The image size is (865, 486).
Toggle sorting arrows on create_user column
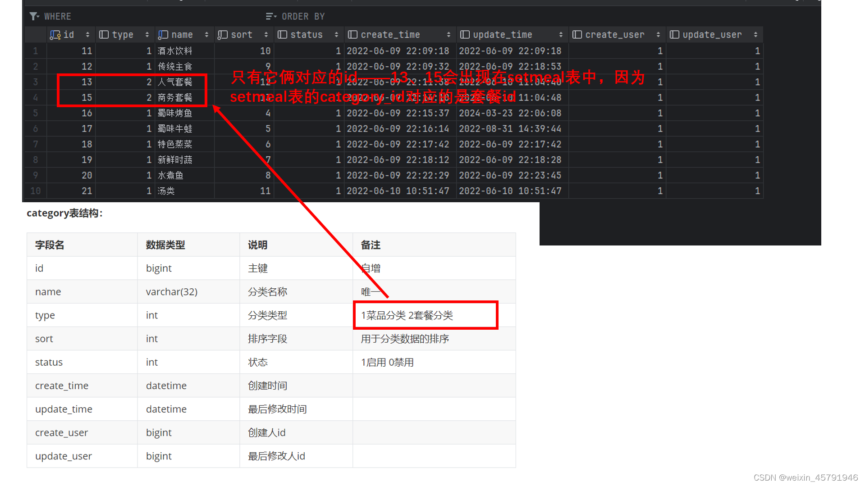(658, 35)
